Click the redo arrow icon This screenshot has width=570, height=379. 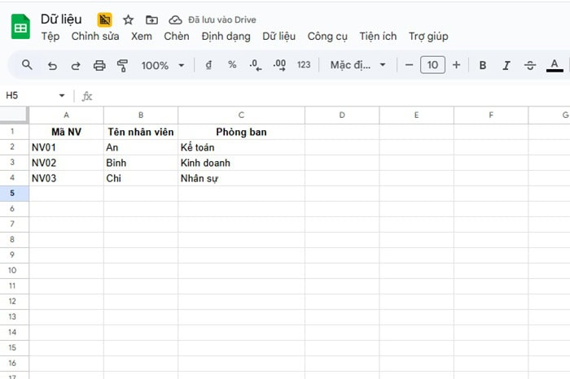pos(76,65)
